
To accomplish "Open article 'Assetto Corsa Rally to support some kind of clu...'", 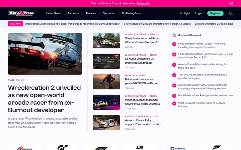I will tap(143, 122).
